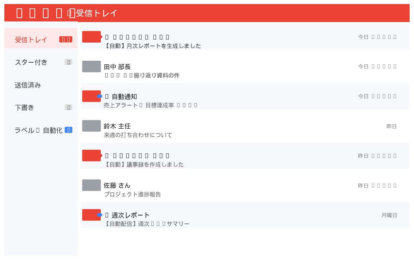Viewport: 414px width, 260px height.
Task: Click the blue badge next to ラベル 自動化
Action: [x=69, y=129]
